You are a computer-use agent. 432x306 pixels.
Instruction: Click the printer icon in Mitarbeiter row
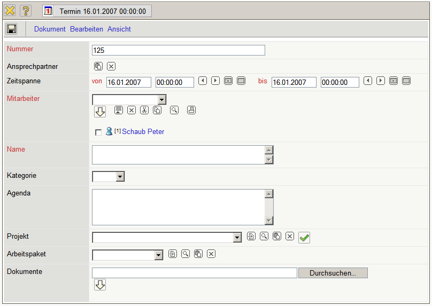coord(191,110)
